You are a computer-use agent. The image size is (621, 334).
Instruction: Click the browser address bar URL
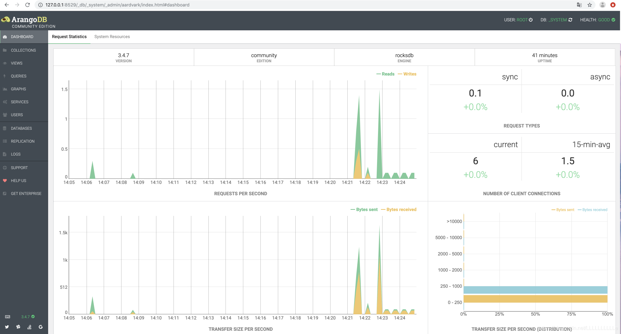click(x=117, y=5)
